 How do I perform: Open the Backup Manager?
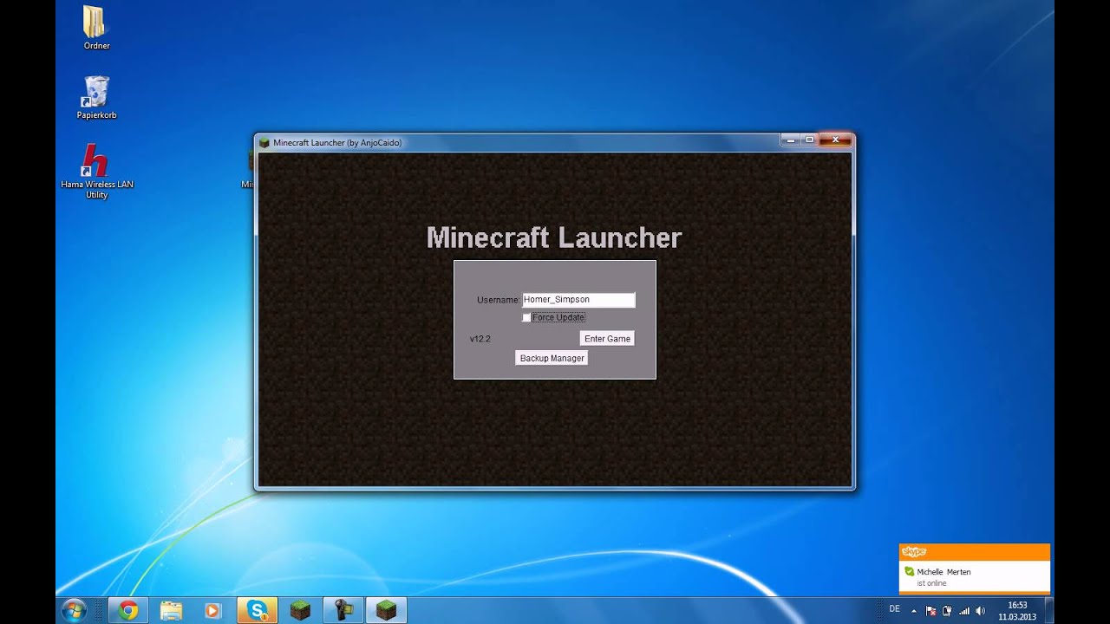tap(552, 358)
